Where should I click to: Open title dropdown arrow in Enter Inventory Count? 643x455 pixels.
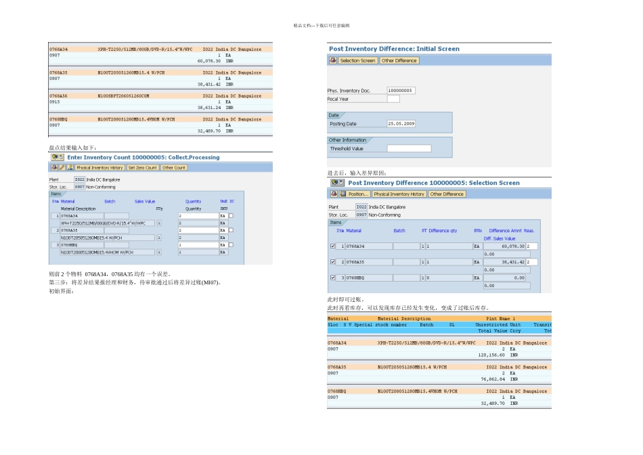62,157
